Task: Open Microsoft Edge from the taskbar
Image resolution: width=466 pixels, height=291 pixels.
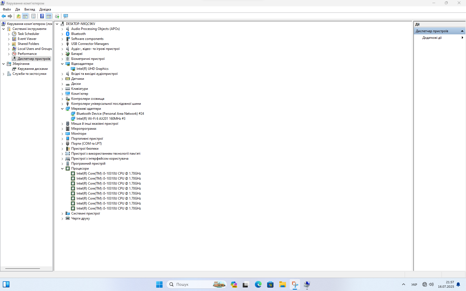Action: point(258,284)
